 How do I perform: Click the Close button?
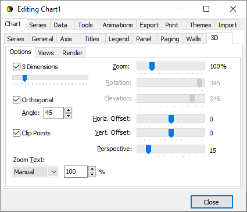pyautogui.click(x=212, y=202)
